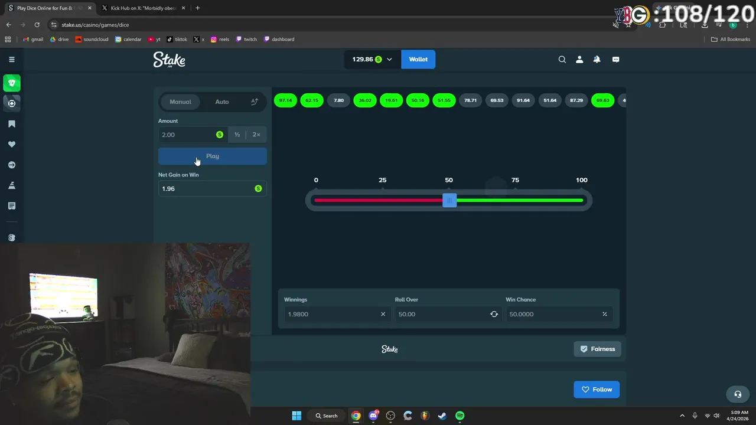Switch to Auto betting mode
The width and height of the screenshot is (756, 425).
[222, 102]
